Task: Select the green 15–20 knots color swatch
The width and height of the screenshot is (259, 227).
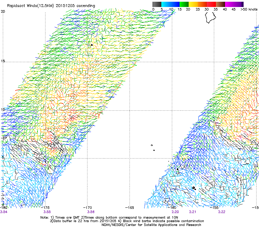Action: tap(184, 4)
